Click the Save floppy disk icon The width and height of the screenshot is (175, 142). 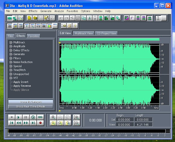tap(41, 18)
